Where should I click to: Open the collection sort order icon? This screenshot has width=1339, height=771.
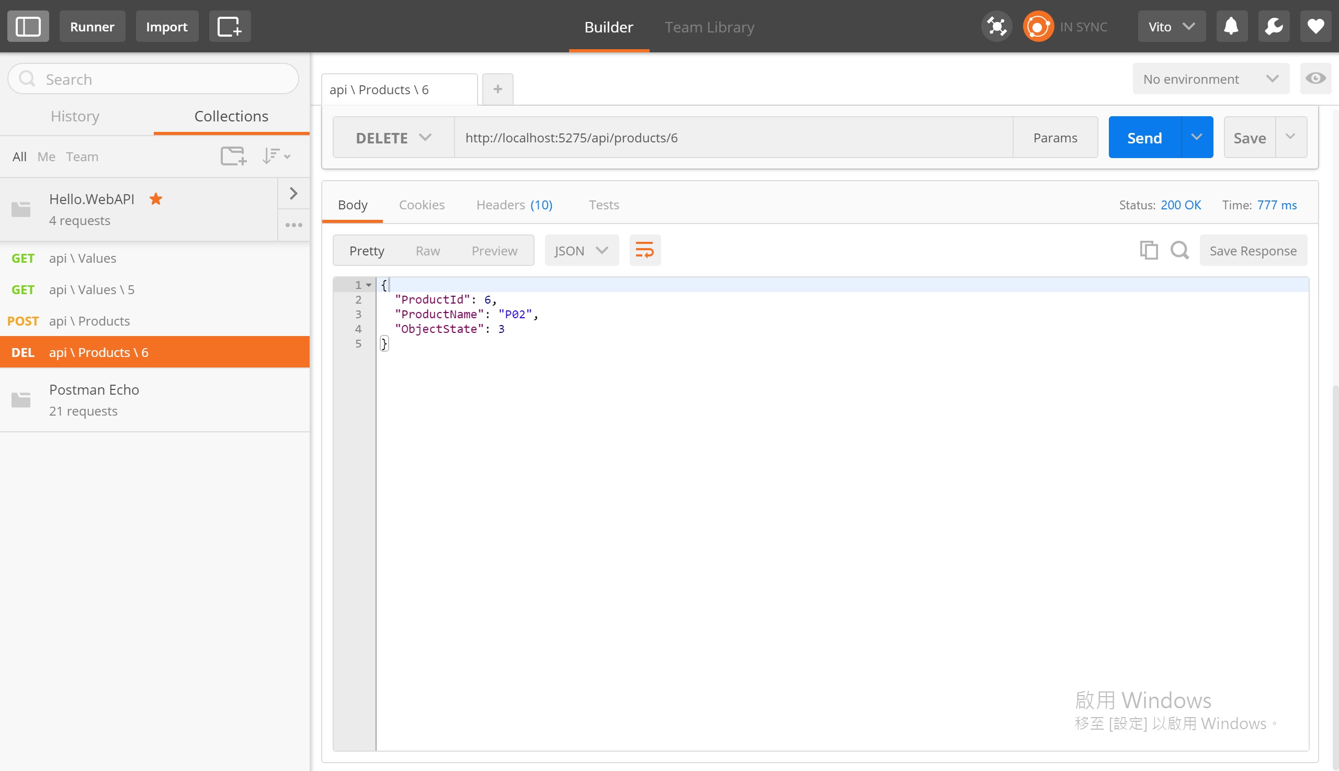click(276, 156)
